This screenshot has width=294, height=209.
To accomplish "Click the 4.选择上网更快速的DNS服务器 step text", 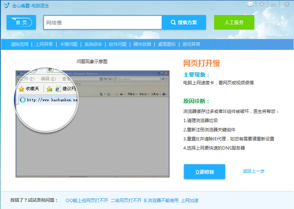I will (214, 148).
